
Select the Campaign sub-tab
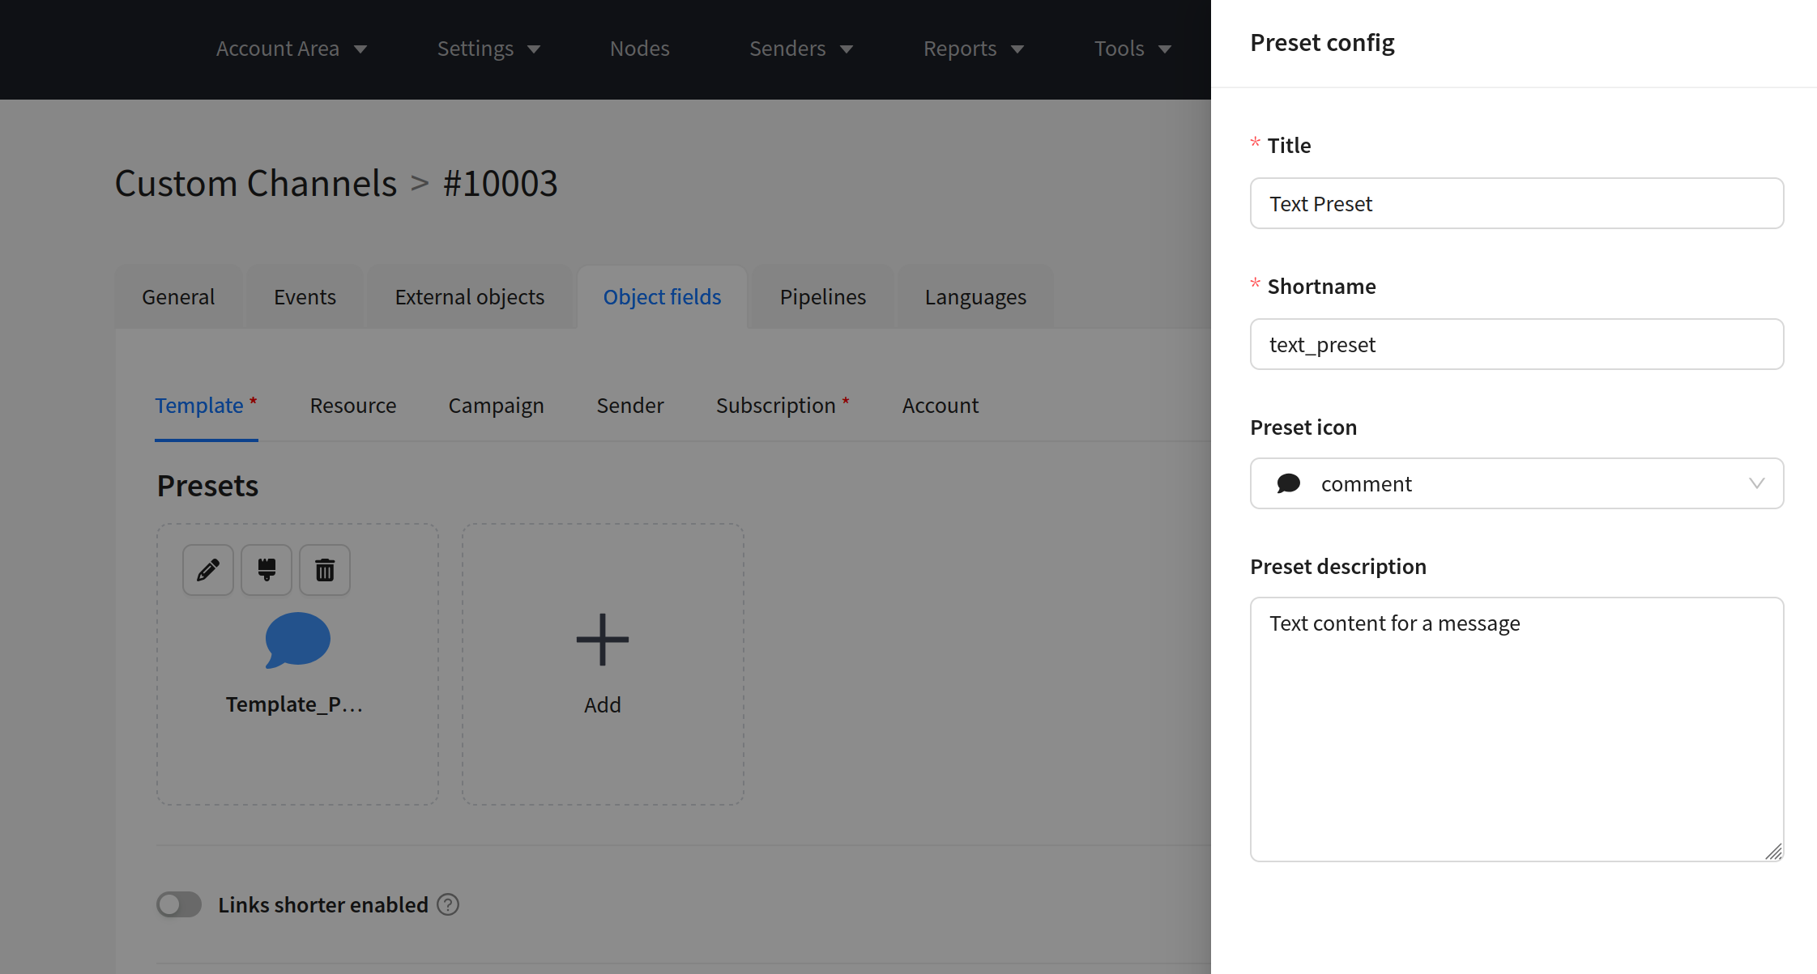497,406
